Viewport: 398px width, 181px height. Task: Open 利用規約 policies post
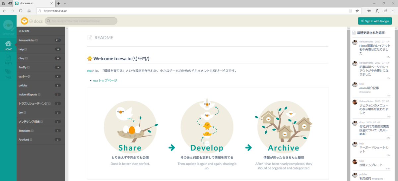point(365,178)
